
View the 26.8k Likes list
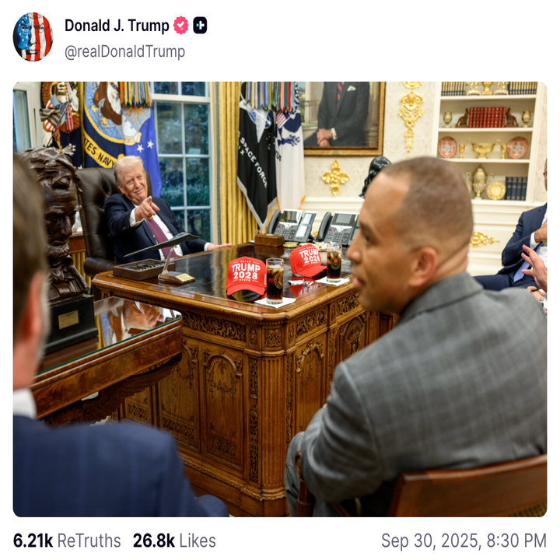(174, 541)
